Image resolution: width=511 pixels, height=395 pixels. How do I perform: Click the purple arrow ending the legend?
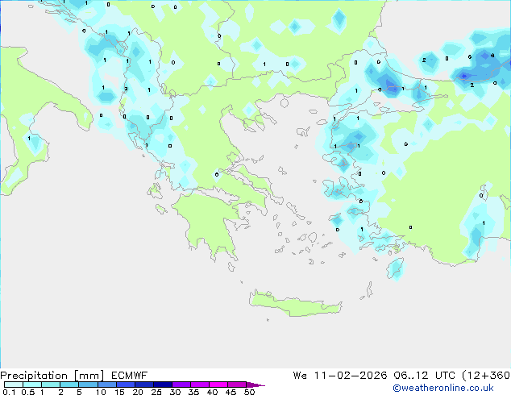(255, 385)
